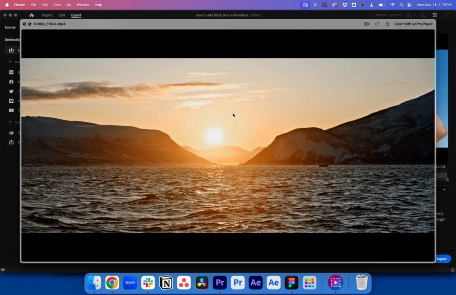Collapse the Cloud destinations section

[x=10, y=122]
